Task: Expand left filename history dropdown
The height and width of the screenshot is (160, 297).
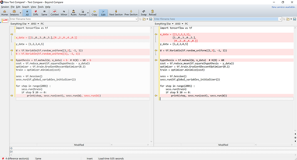Action: (137, 19)
